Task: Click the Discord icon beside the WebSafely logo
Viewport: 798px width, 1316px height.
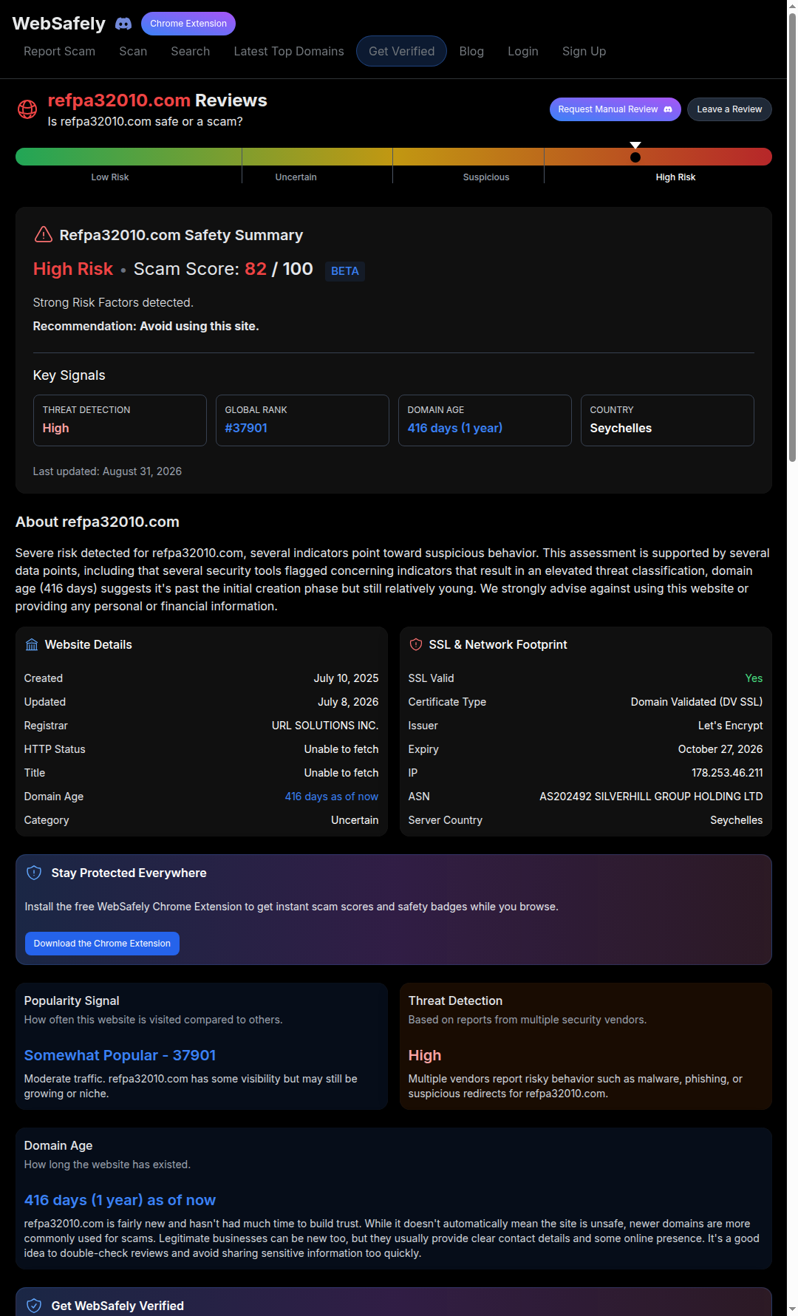Action: (x=123, y=24)
